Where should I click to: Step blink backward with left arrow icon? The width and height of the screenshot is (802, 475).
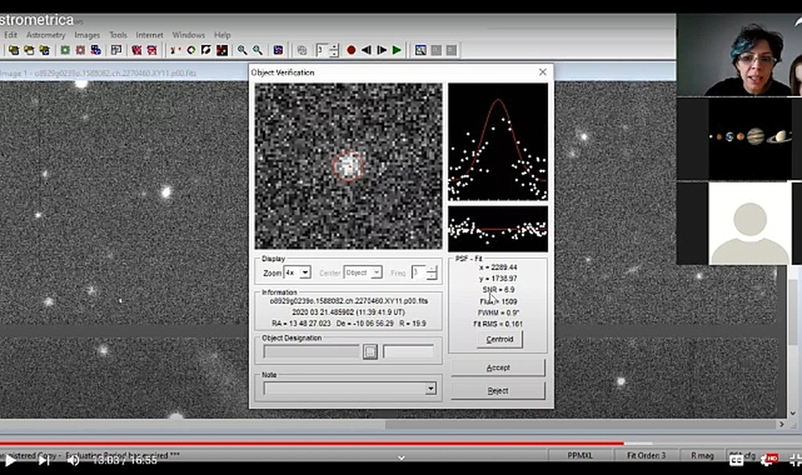[367, 50]
